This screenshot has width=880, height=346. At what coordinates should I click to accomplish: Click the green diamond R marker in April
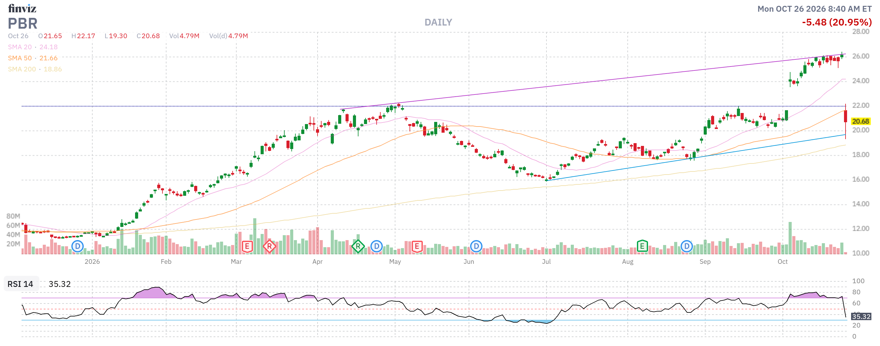click(x=358, y=246)
